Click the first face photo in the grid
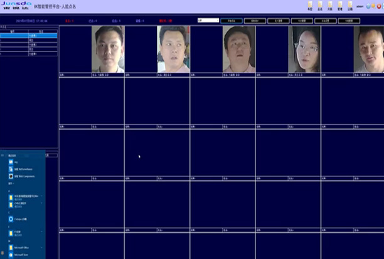 [108, 50]
